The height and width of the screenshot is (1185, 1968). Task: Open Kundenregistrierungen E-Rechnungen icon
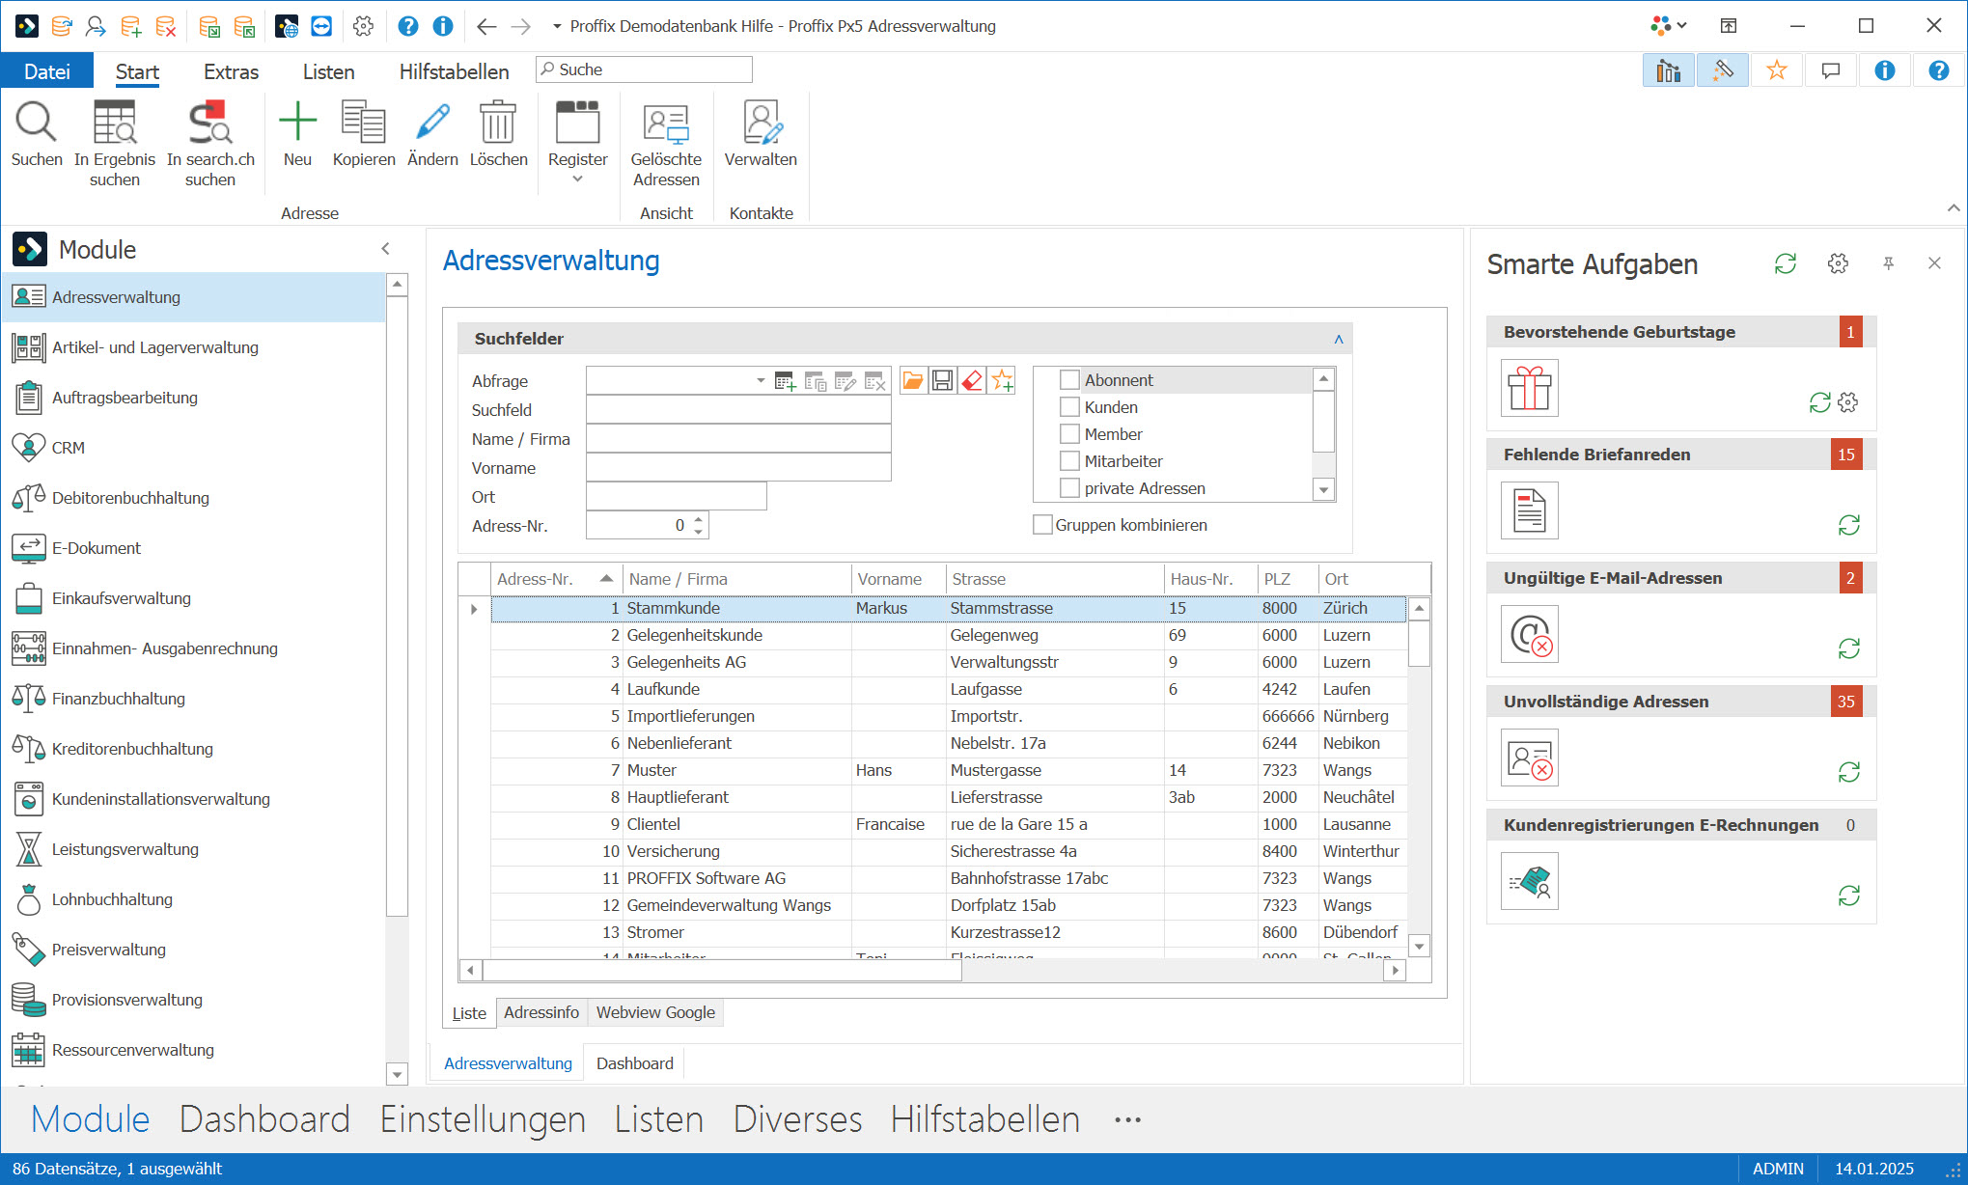(1530, 881)
